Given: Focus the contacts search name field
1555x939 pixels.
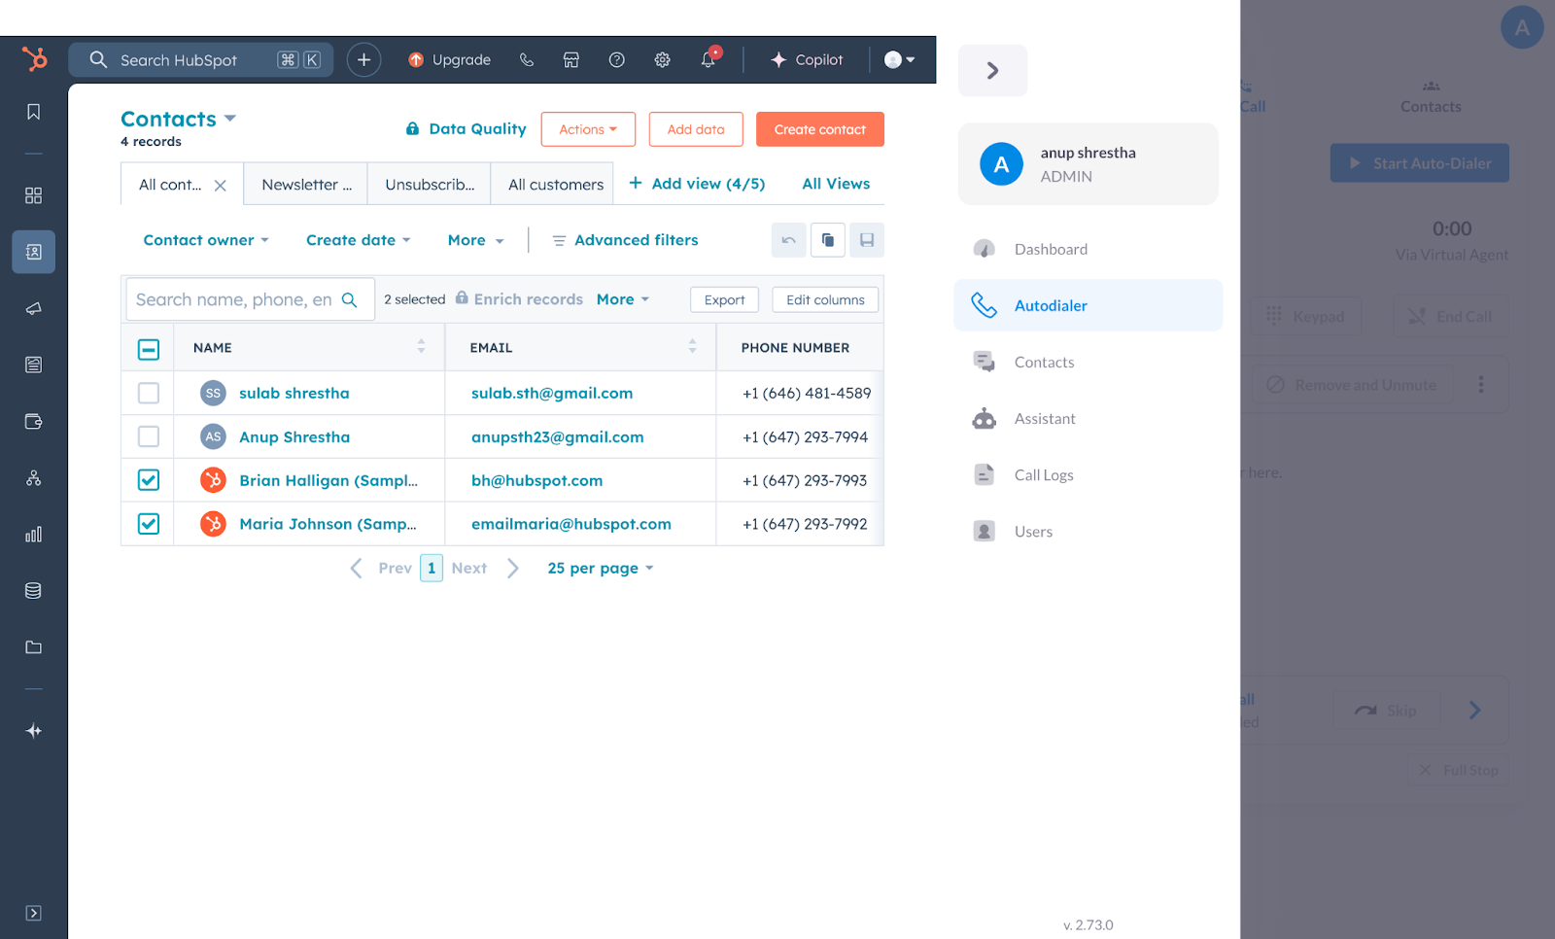Looking at the screenshot, I should pyautogui.click(x=250, y=299).
